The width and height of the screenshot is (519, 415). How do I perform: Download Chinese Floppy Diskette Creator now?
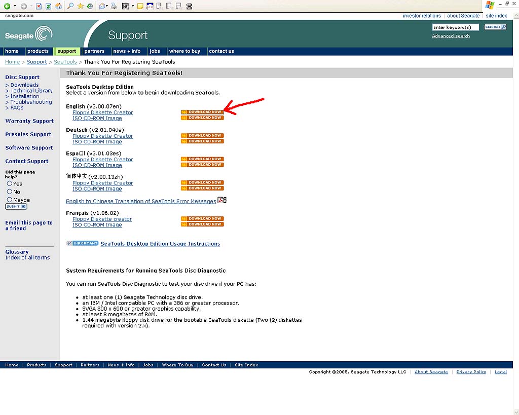point(202,182)
